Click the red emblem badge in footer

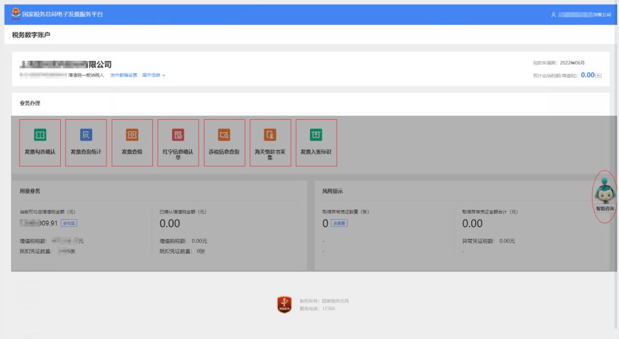click(x=285, y=305)
